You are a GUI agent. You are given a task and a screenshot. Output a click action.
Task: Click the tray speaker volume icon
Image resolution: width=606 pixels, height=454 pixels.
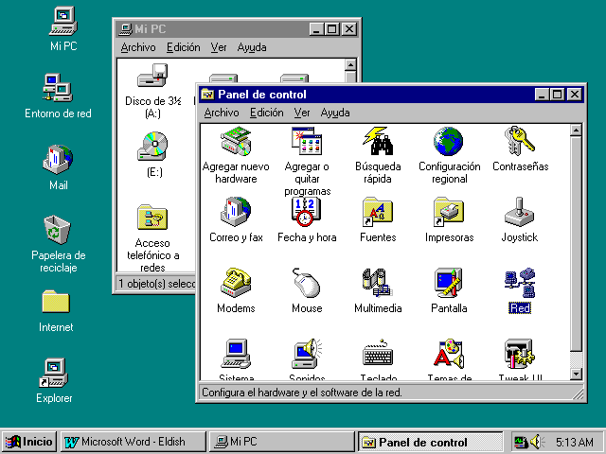pyautogui.click(x=537, y=442)
